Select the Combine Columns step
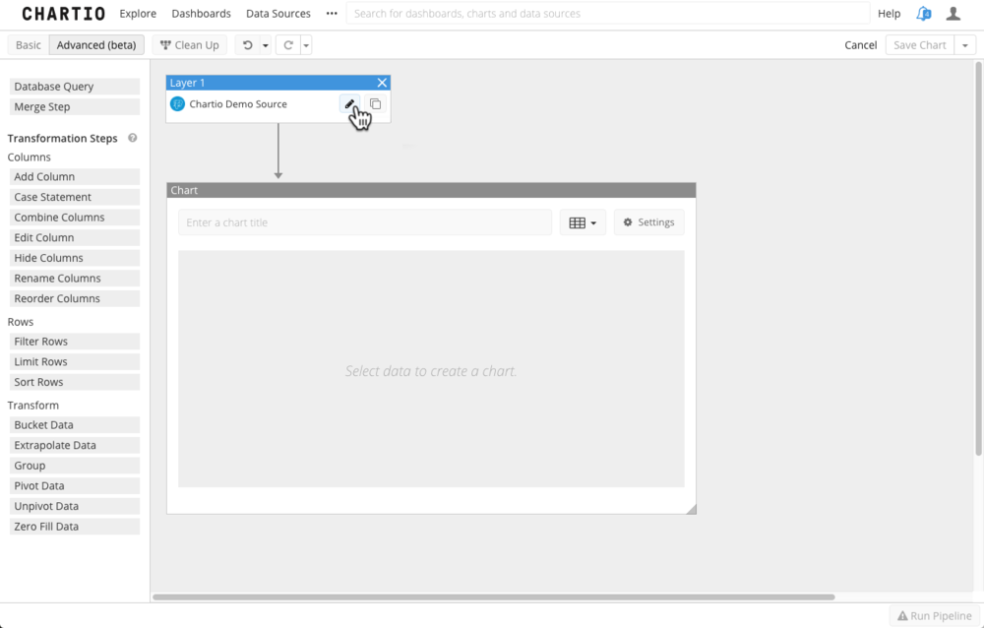This screenshot has width=984, height=628. click(x=75, y=218)
